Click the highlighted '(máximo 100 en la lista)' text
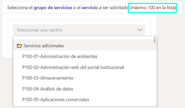This screenshot has width=185, height=108. pos(153,8)
